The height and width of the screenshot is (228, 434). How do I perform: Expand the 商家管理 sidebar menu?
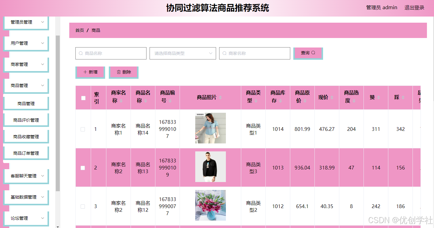point(26,64)
